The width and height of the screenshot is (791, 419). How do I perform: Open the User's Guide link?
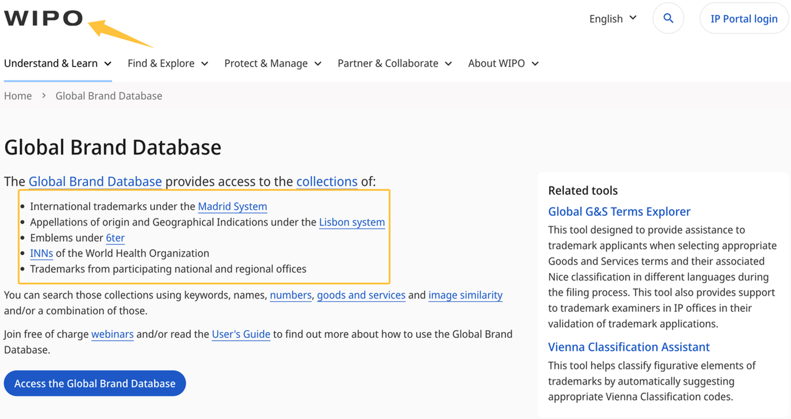pos(241,334)
